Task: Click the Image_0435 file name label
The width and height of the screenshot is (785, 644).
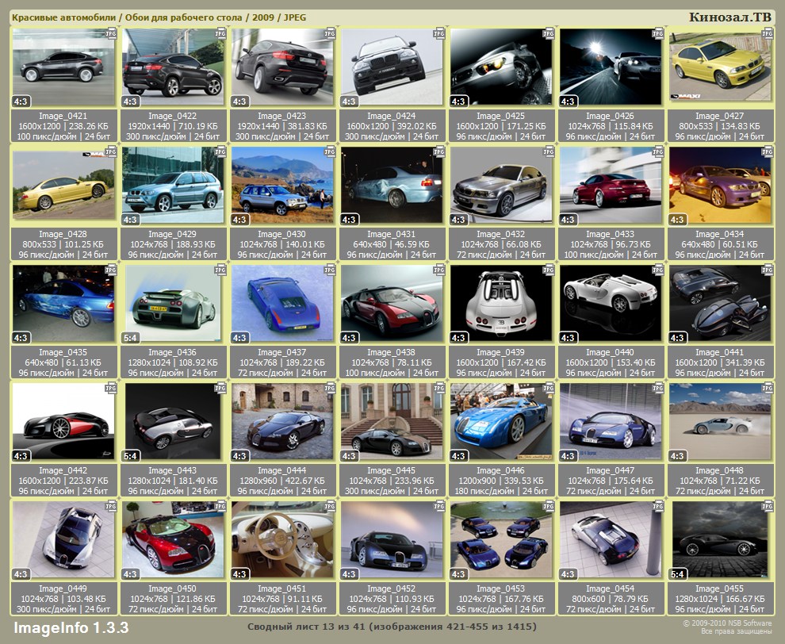Action: [x=63, y=353]
